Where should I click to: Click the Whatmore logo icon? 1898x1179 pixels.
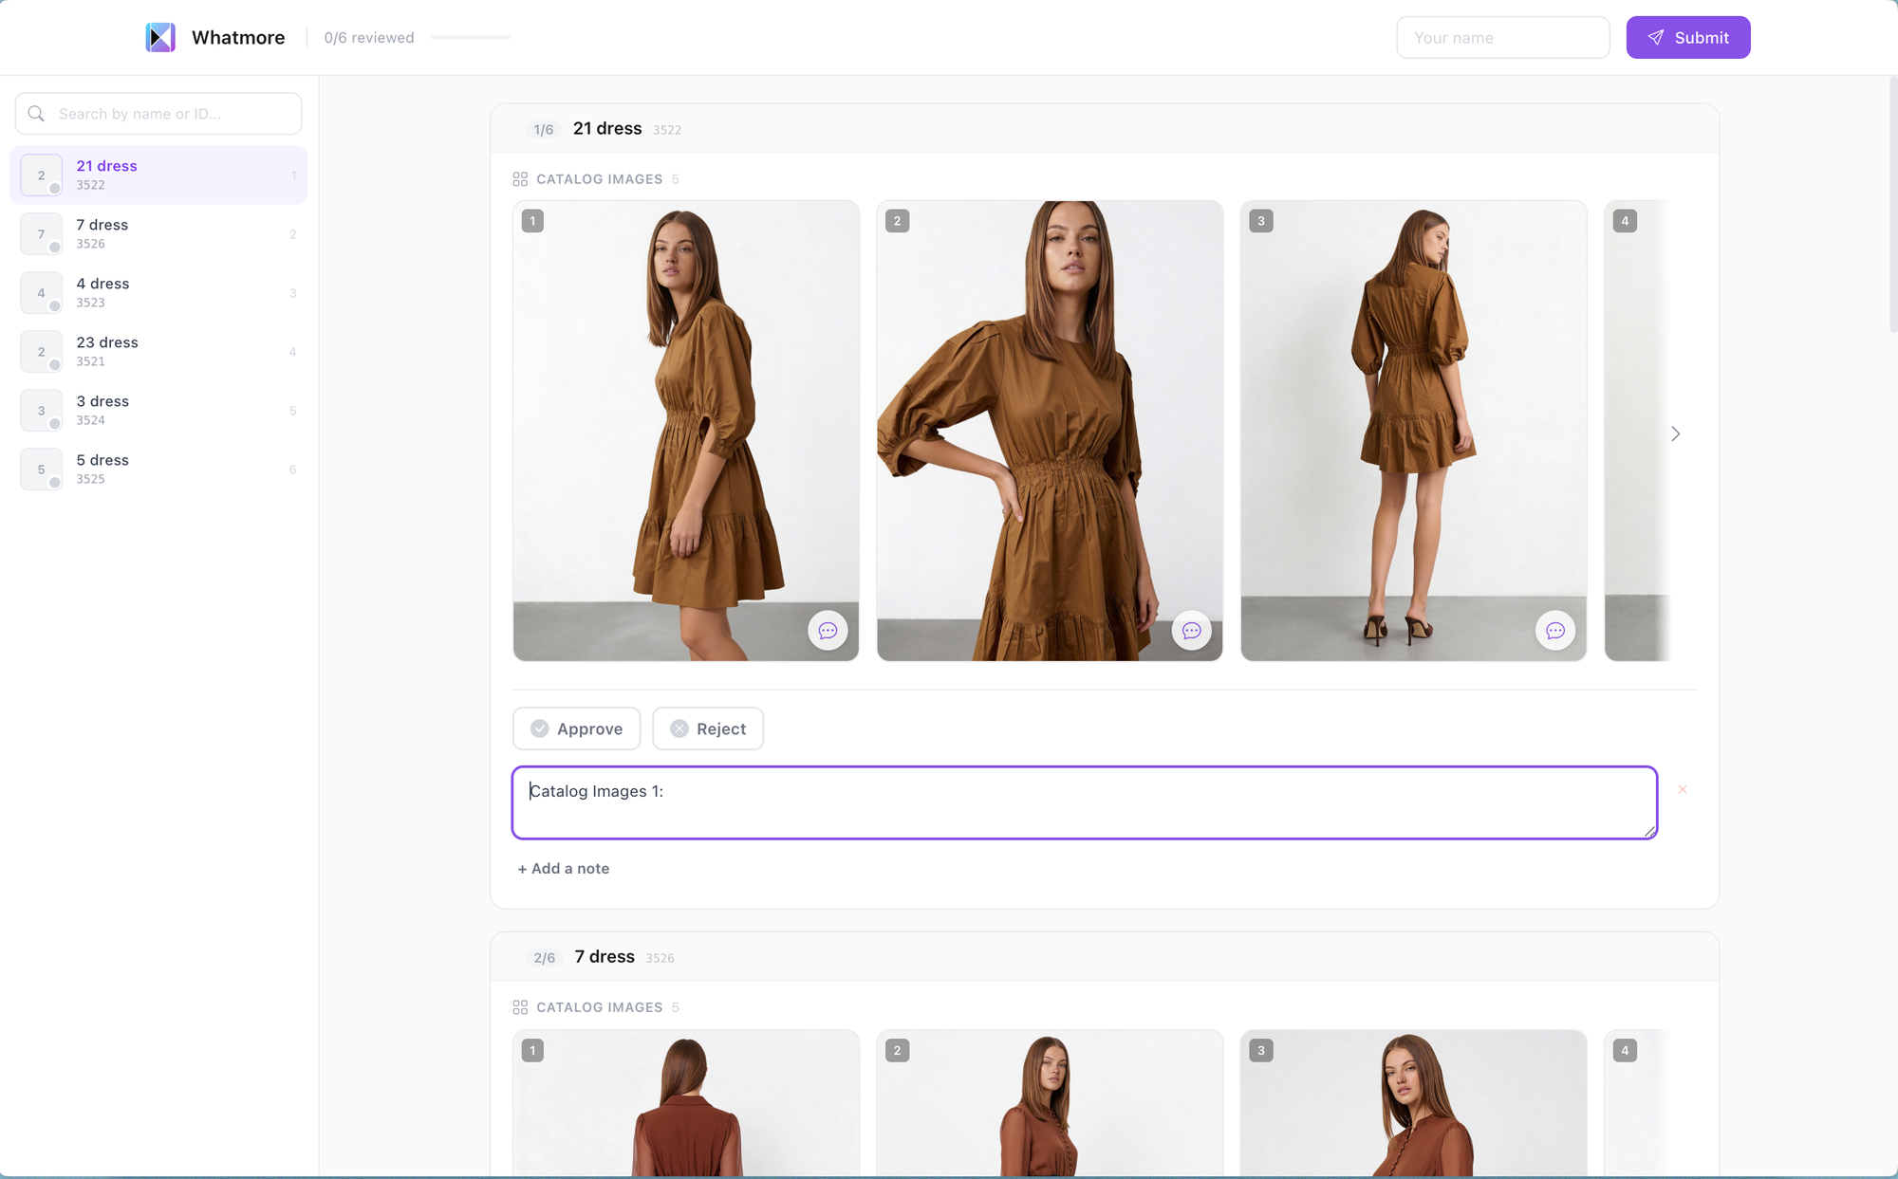[x=160, y=37]
